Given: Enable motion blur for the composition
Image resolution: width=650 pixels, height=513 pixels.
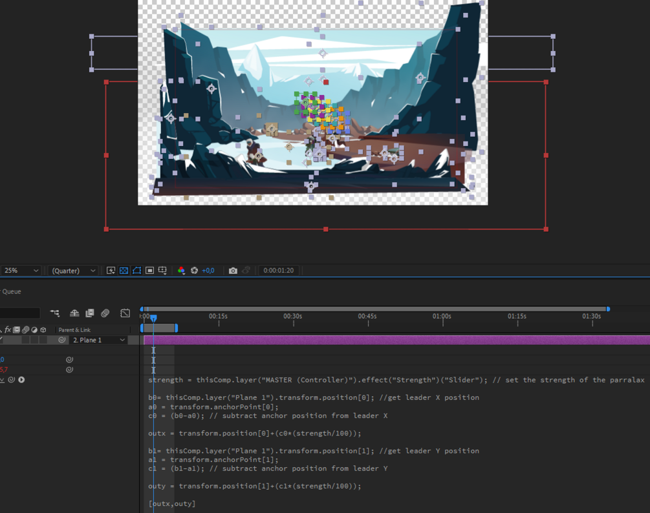Looking at the screenshot, I should [x=105, y=313].
